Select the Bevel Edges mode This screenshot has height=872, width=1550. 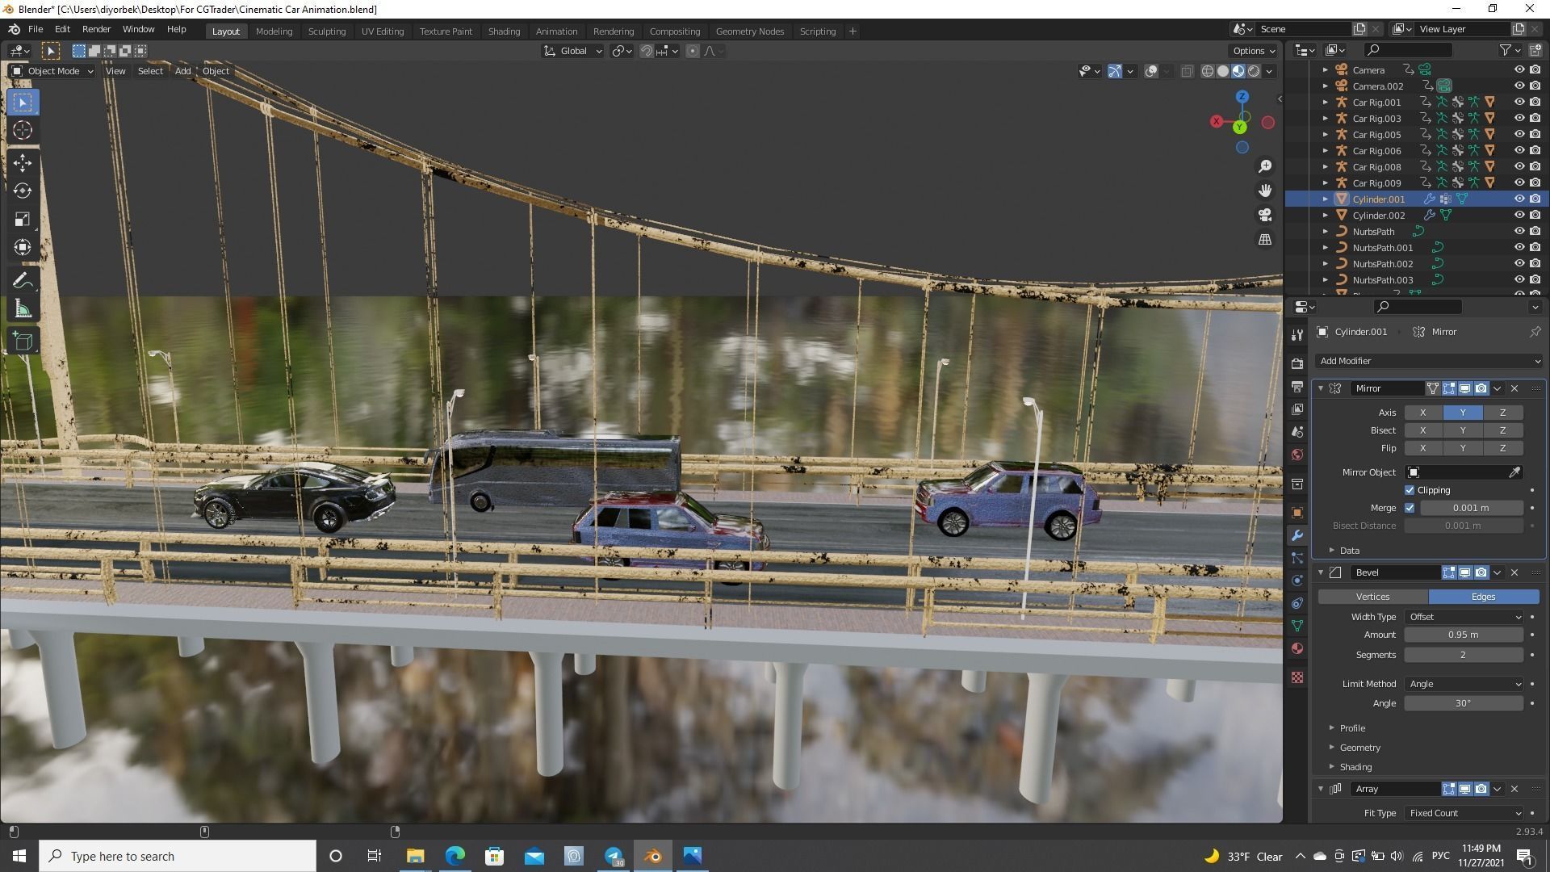1483,597
